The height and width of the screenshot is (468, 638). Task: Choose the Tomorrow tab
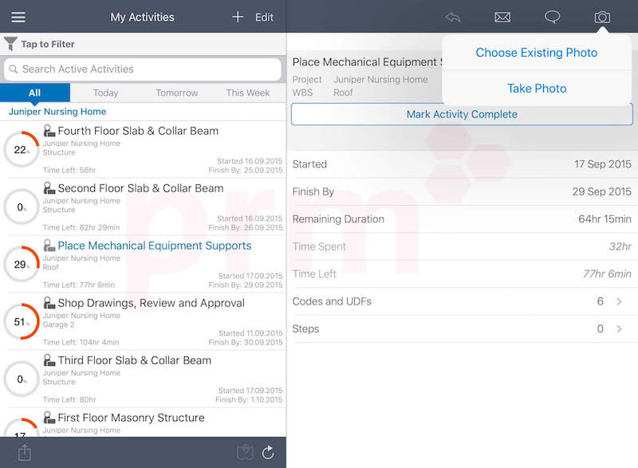pyautogui.click(x=176, y=92)
